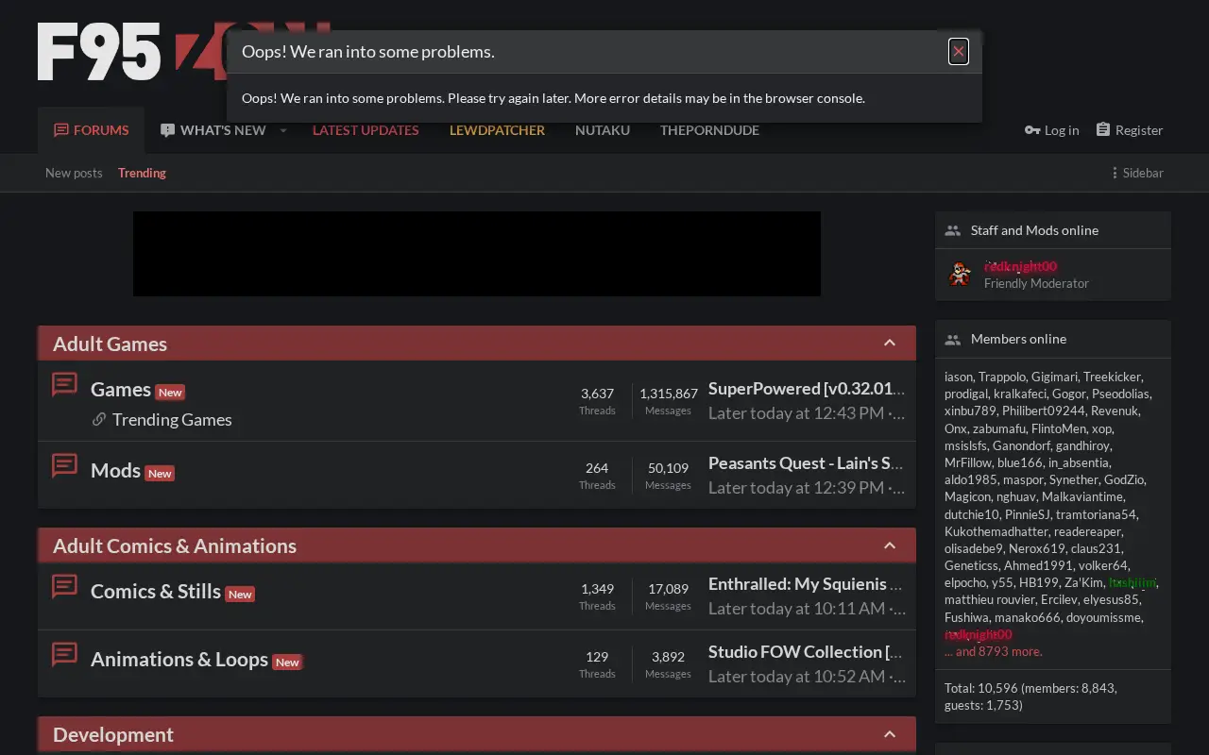The height and width of the screenshot is (755, 1209).
Task: Open the New posts link
Action: (74, 173)
